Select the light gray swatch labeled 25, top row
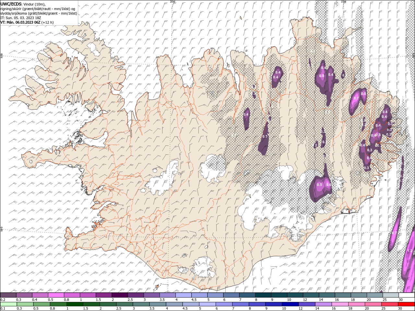The height and width of the screenshot is (311, 415). tap(390, 295)
